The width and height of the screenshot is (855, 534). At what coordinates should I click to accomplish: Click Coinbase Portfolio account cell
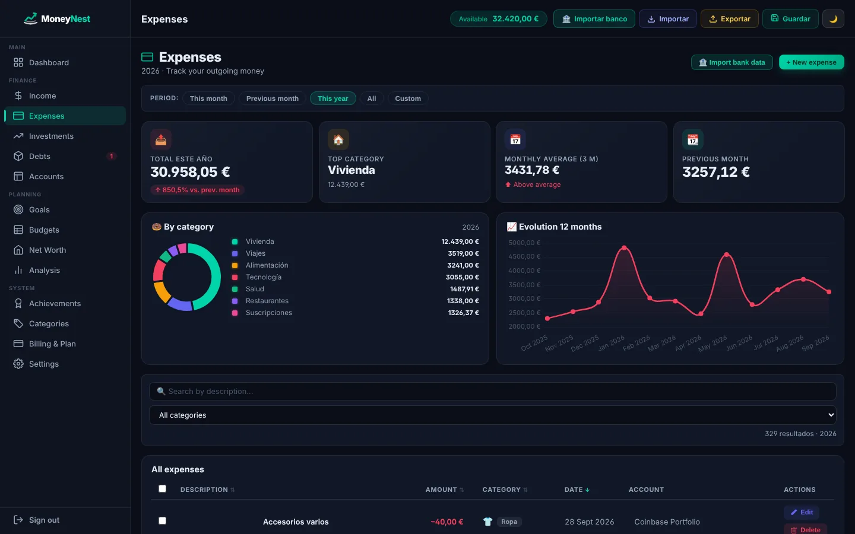667,522
